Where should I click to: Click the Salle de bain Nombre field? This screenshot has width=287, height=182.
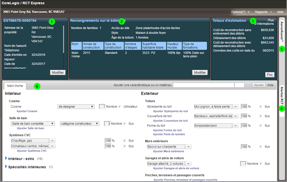107,124
